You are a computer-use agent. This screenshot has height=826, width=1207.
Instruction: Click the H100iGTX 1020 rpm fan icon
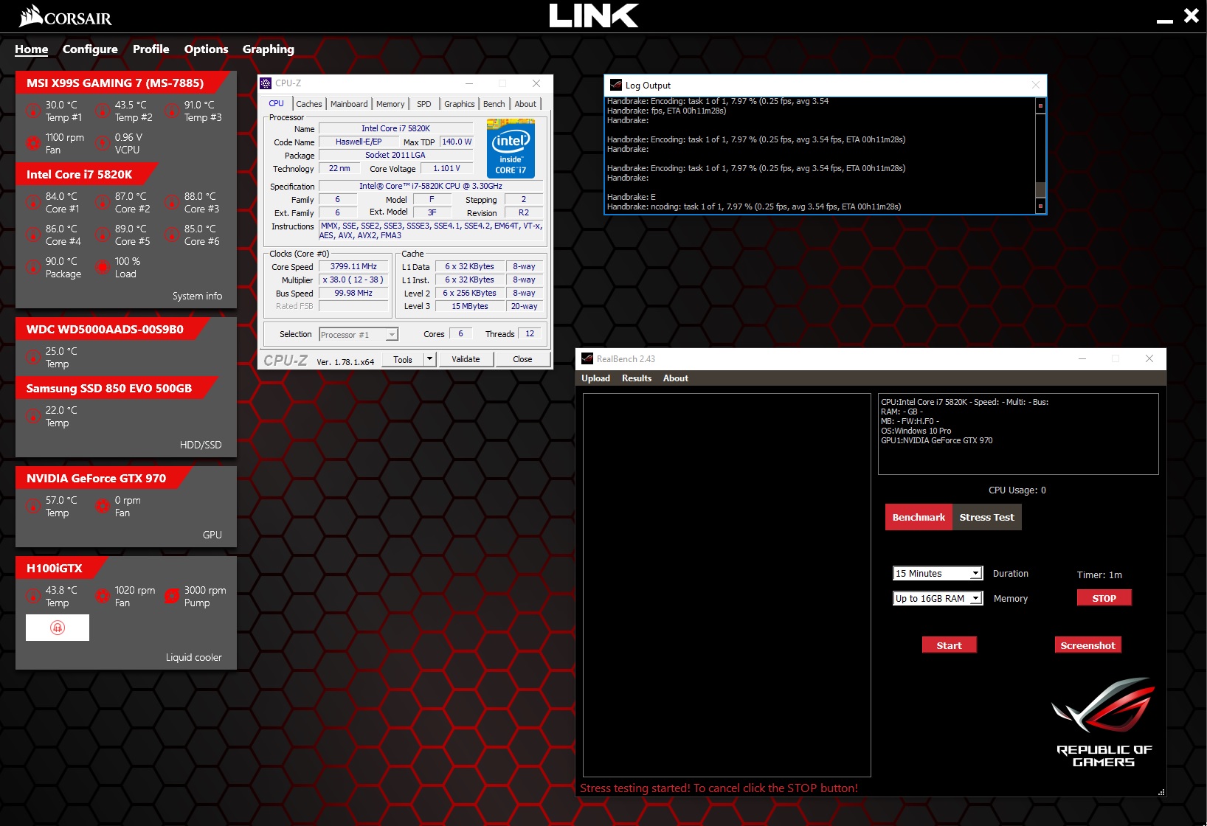[x=103, y=596]
